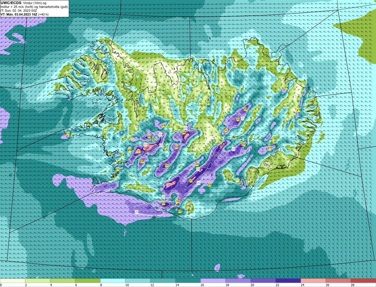This screenshot has width=376, height=287.
Task: Select the pale cyan 8–10 m/s legend swatch
Action: 113,281
